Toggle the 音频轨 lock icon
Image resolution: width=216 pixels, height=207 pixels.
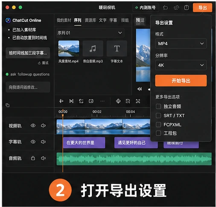(33, 158)
